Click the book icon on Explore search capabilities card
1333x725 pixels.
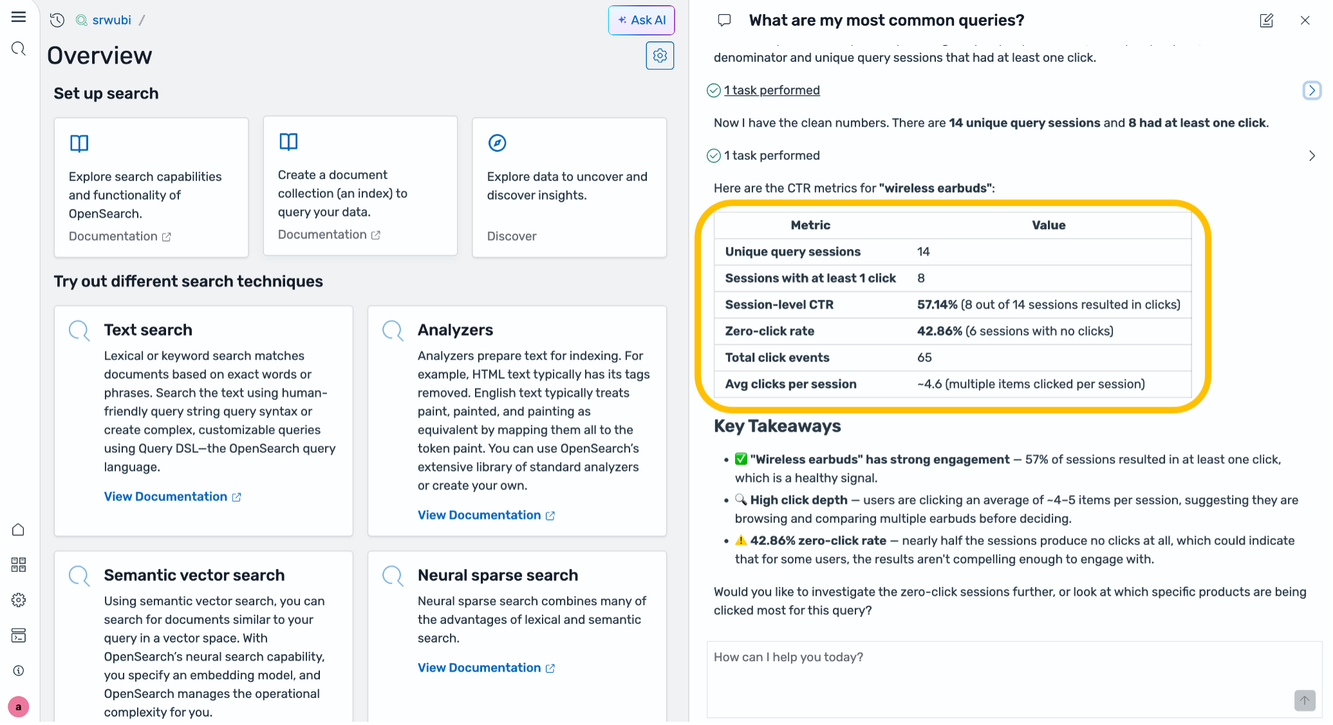pos(79,143)
